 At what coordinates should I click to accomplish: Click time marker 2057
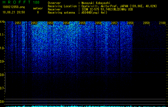[114, 23]
